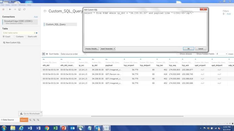This screenshot has width=234, height=131.
Task: Open the Server menu
Action: coord(14,5)
